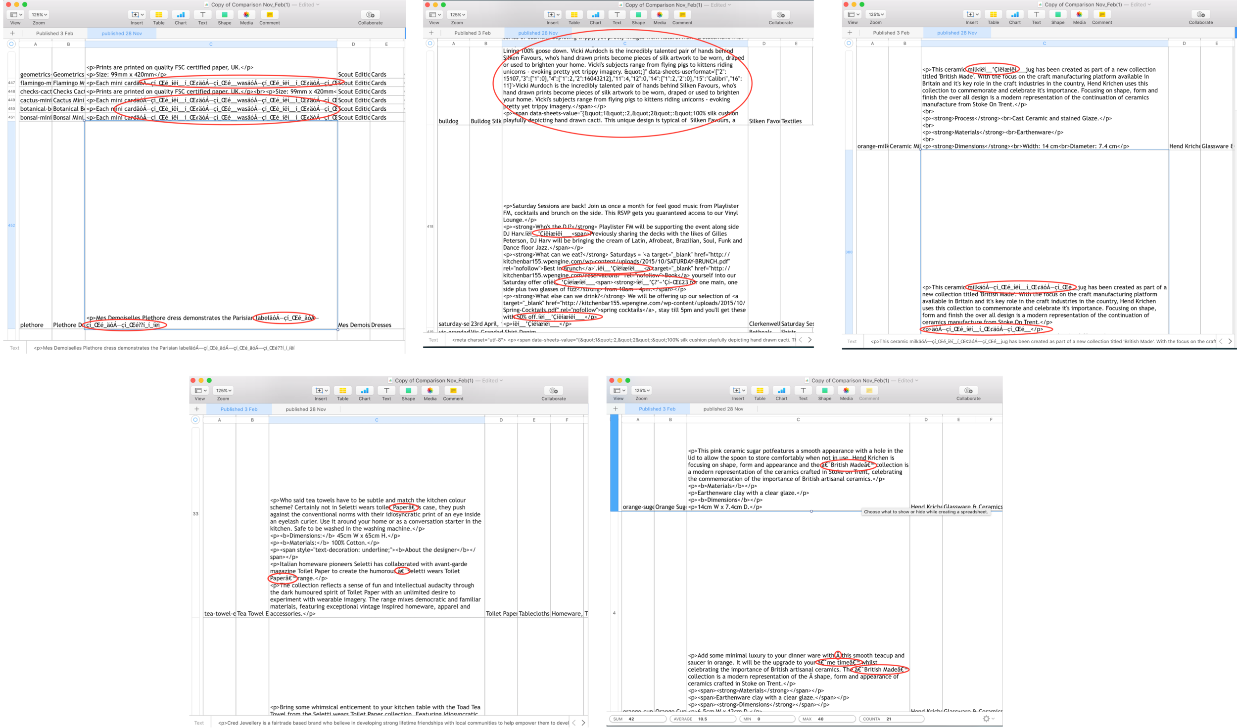
Task: Open Chart in the ceramic milk jug window
Action: point(1015,14)
